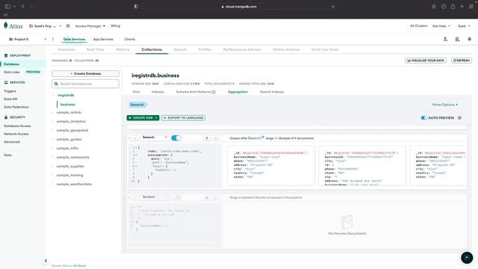Image resolution: width=478 pixels, height=269 pixels.
Task: Show the browser tab overview
Action: [x=471, y=7]
